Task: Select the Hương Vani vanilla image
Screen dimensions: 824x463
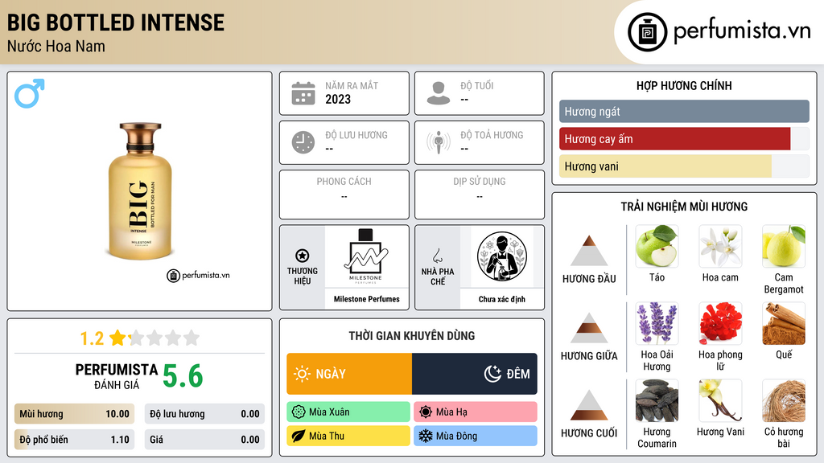Action: pyautogui.click(x=720, y=400)
